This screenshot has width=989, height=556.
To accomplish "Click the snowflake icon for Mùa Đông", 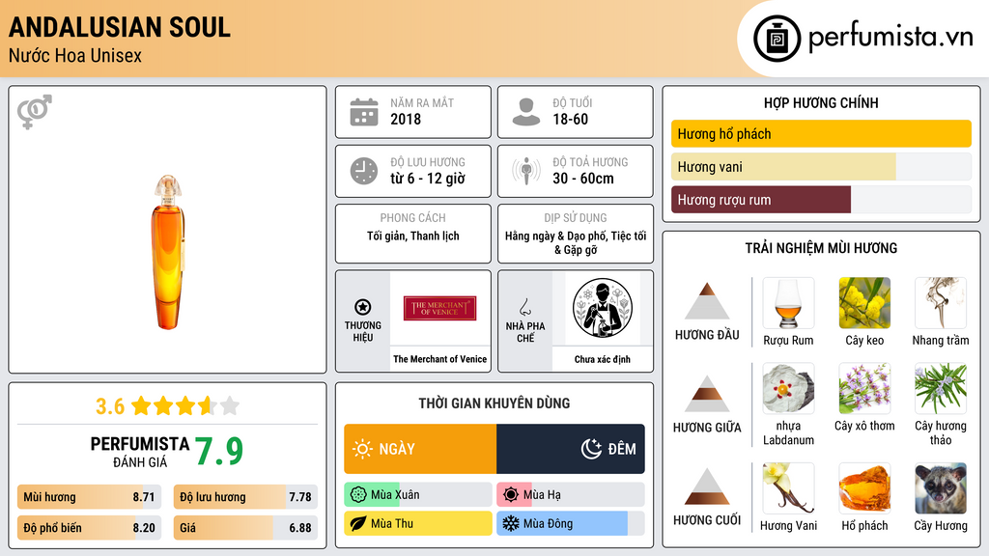I will pos(511,523).
